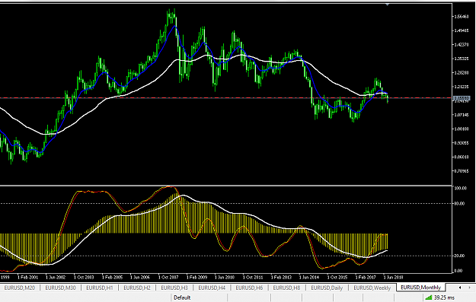Click the 1 Feb 2005 date label
This screenshot has width=476, height=302.
click(112, 277)
